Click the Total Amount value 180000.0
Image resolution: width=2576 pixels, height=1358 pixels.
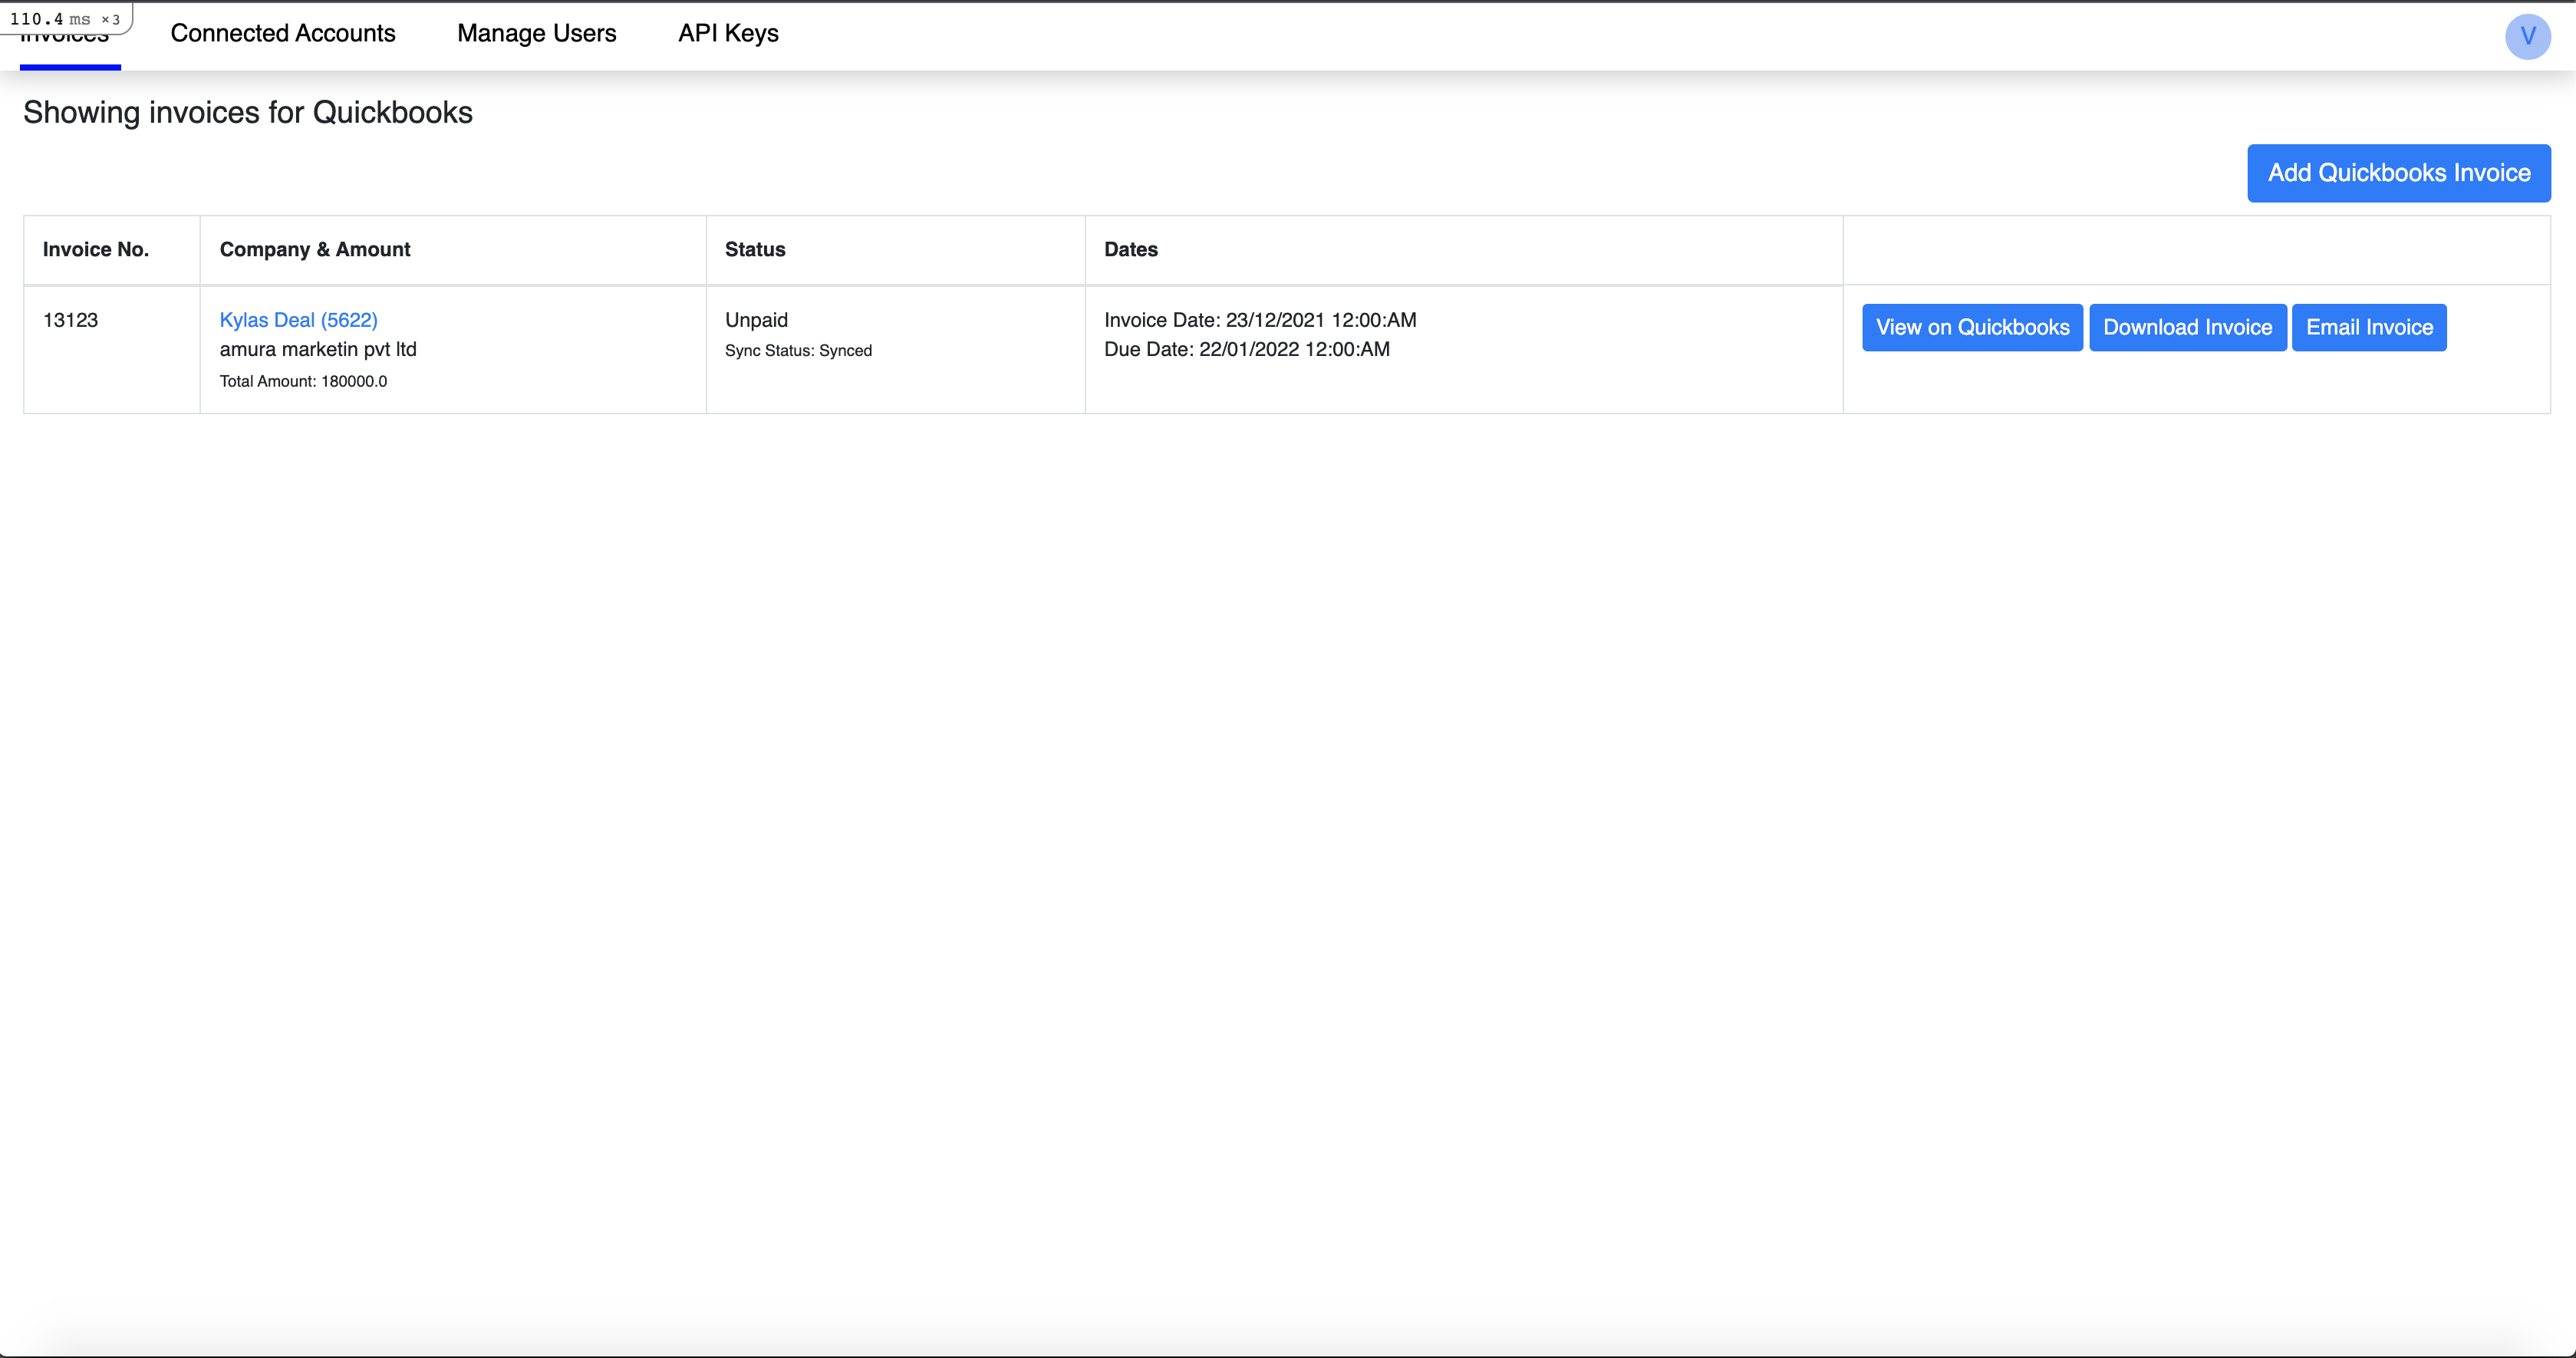pos(303,381)
